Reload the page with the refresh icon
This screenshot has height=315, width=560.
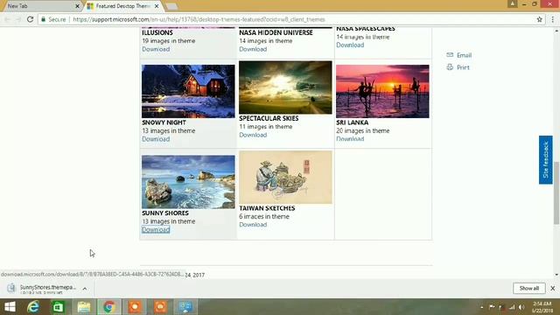click(x=30, y=19)
